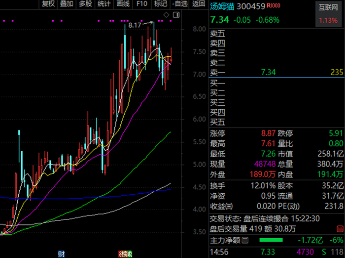This screenshot has height=258, width=345.
Task: Click the PE(动) value 231.8
Action: [x=334, y=206]
